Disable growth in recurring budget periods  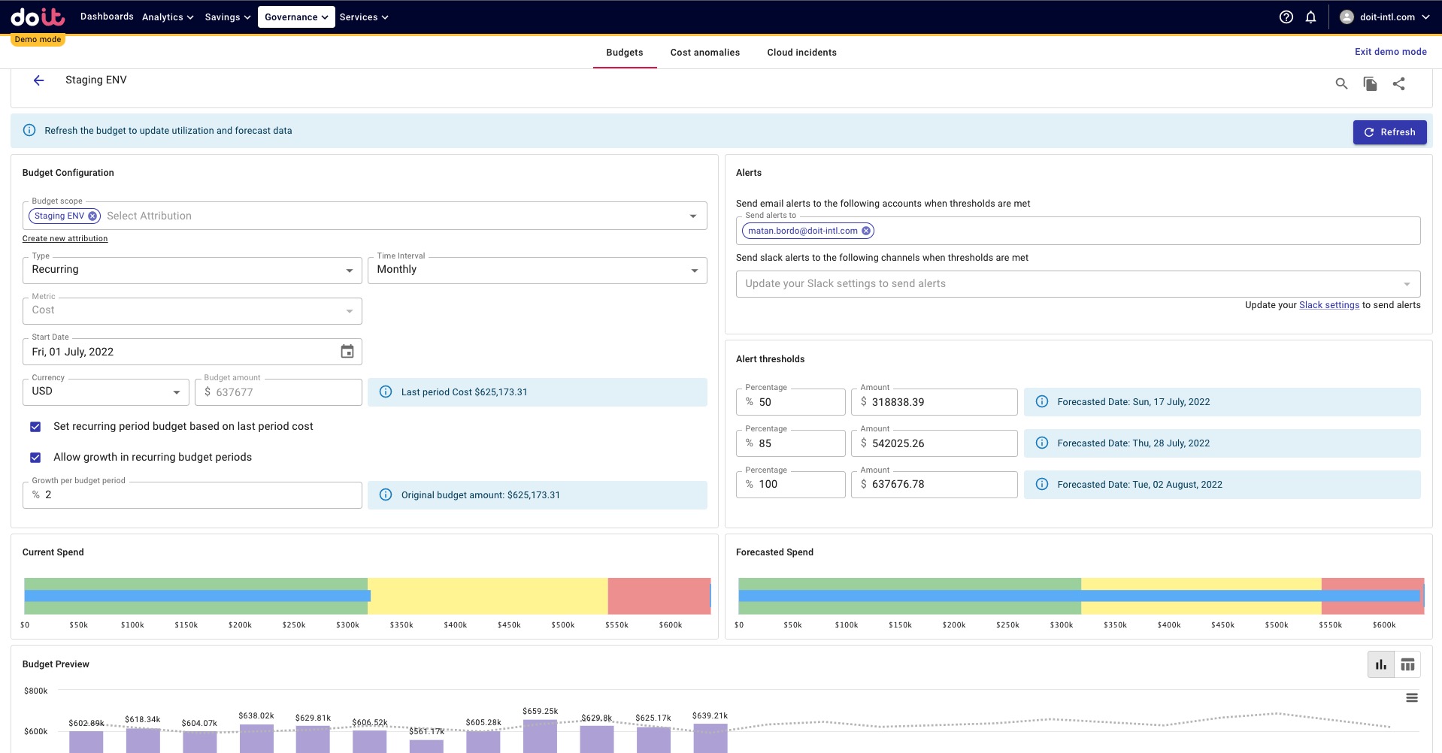[35, 457]
